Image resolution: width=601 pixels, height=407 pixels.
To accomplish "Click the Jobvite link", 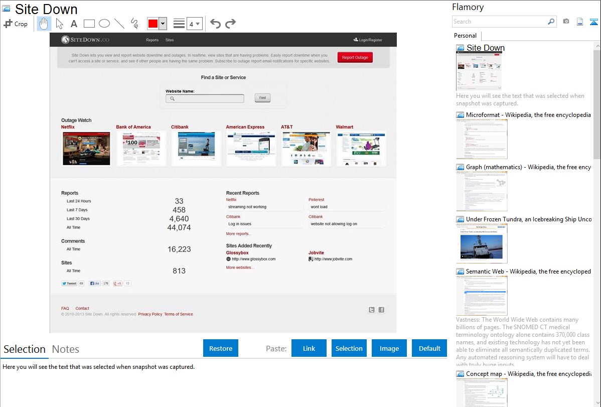I will pos(316,253).
